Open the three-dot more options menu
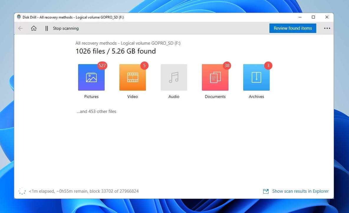This screenshot has height=213, width=349. tap(327, 28)
